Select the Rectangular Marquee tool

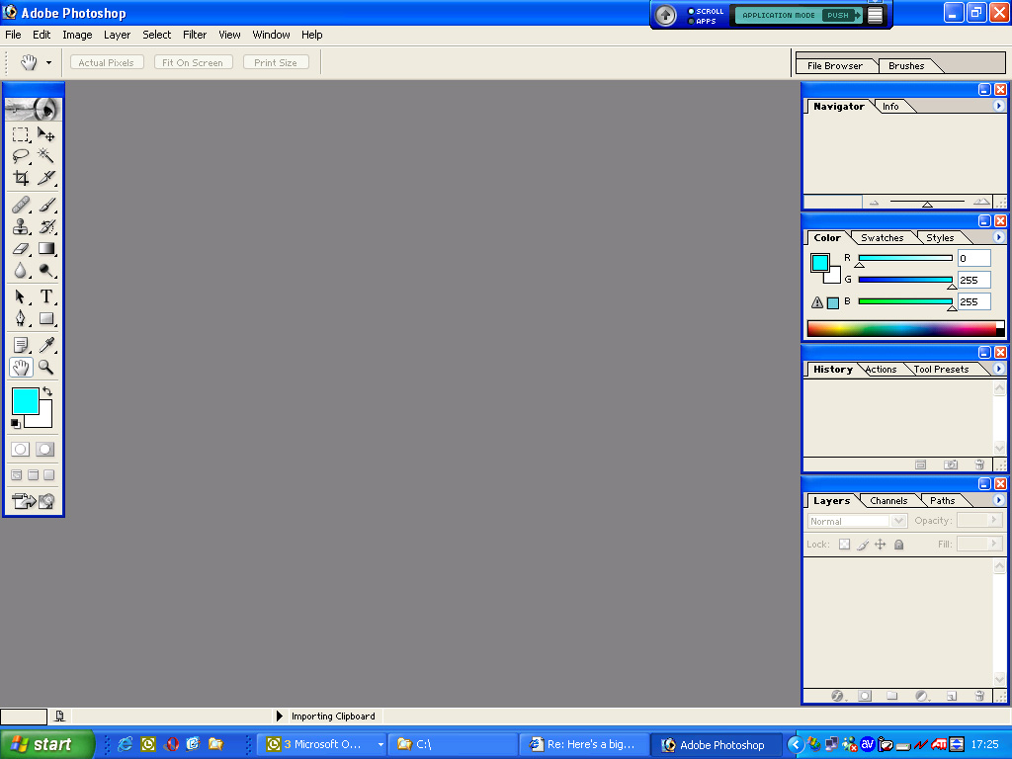[20, 134]
